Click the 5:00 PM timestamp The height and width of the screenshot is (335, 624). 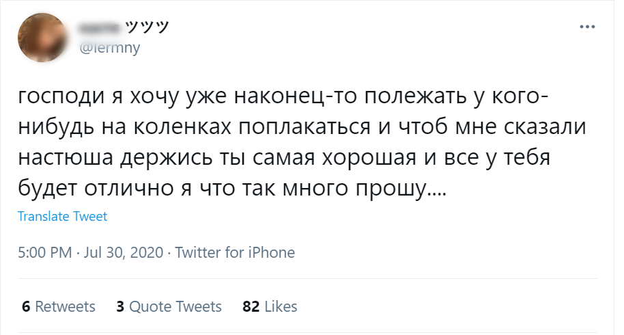point(44,252)
